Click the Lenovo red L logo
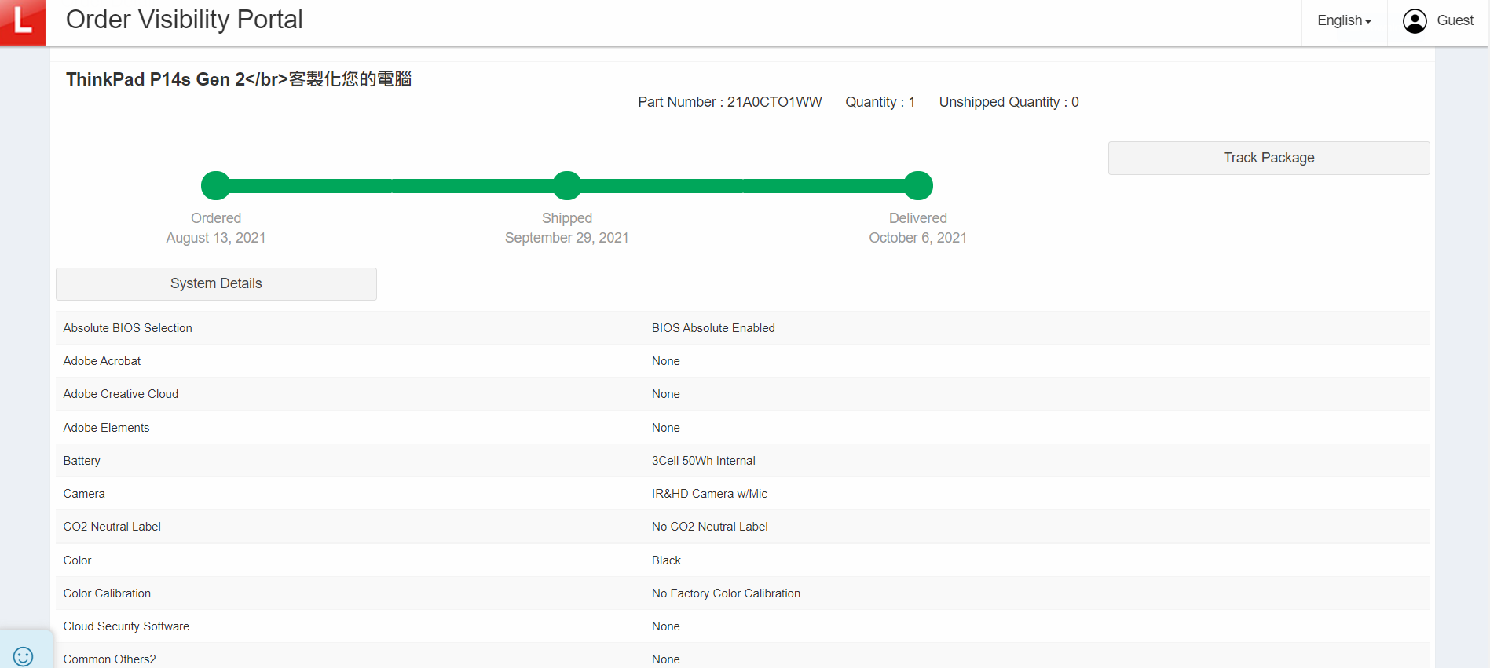The height and width of the screenshot is (668, 1490). coord(23,22)
